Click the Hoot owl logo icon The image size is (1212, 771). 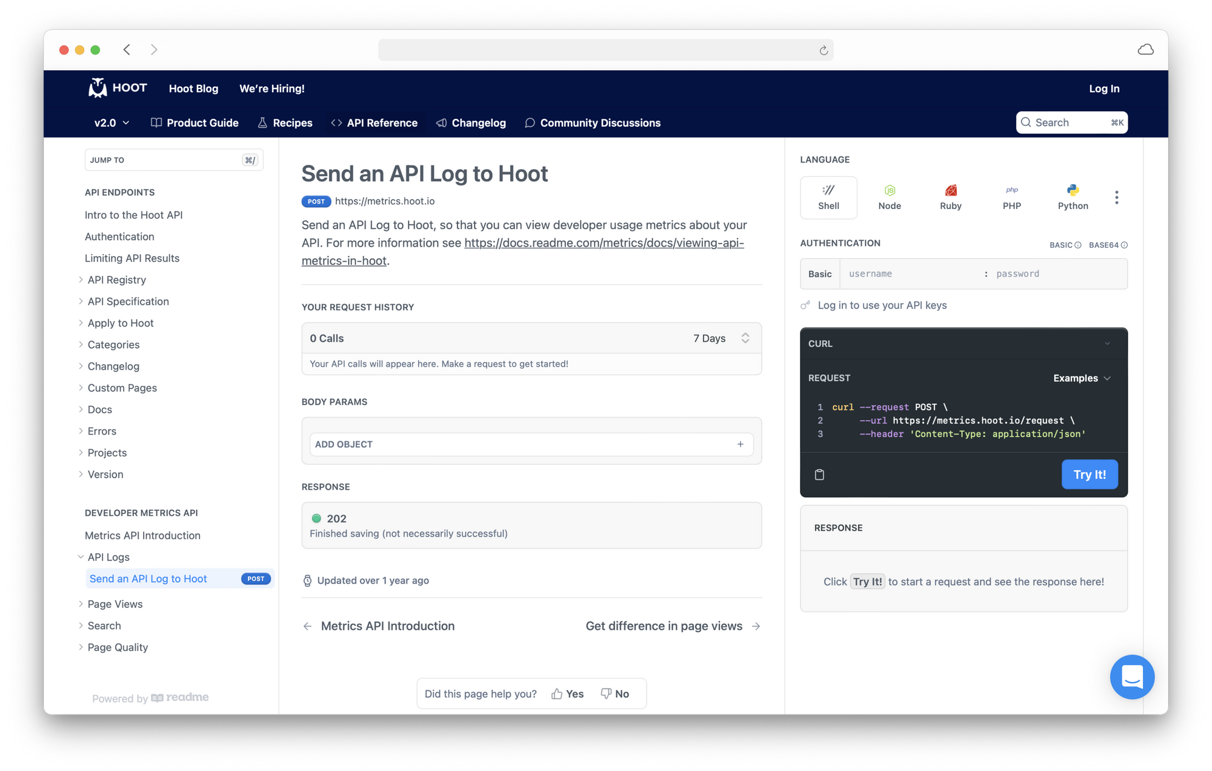click(98, 88)
